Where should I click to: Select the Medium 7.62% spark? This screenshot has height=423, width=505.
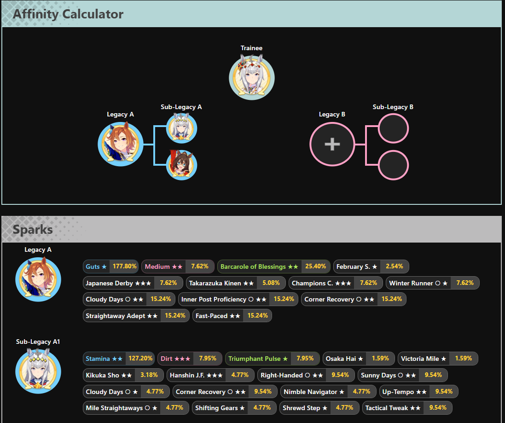click(178, 267)
